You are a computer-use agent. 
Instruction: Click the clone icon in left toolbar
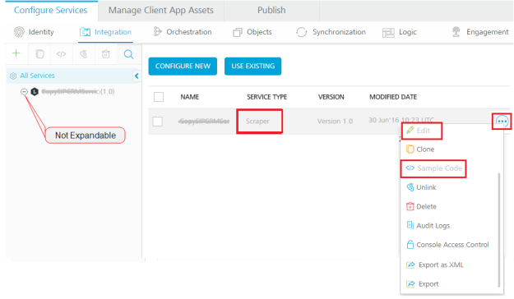tap(39, 54)
